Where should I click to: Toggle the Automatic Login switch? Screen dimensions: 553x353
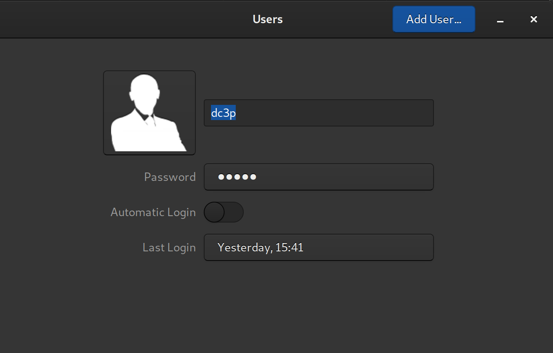[224, 212]
